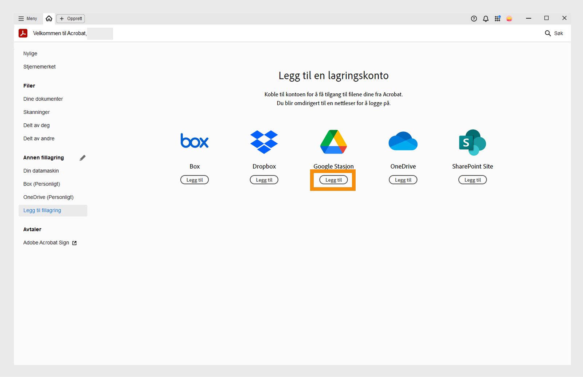
Task: Open Adobe Acrobat Sign from the sidebar
Action: [x=46, y=242]
